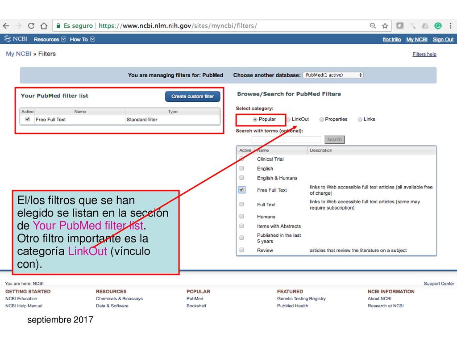457x343 pixels.
Task: Click the NCBI logo in header
Action: tap(16, 39)
